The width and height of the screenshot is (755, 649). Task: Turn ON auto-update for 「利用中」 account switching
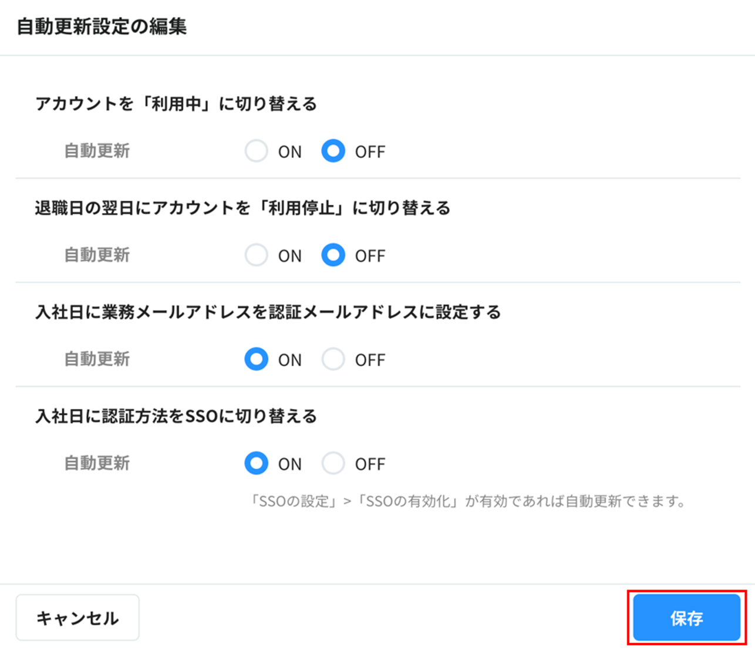point(257,151)
